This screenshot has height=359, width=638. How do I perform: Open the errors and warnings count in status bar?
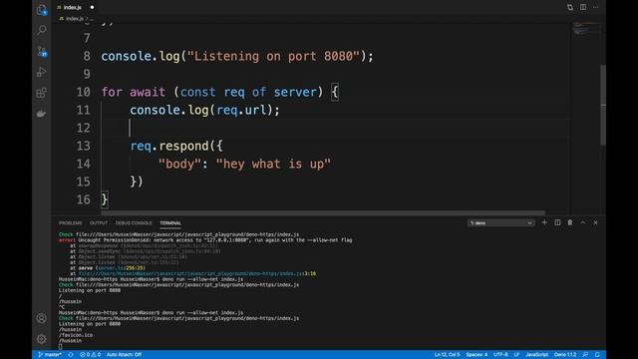coord(90,355)
